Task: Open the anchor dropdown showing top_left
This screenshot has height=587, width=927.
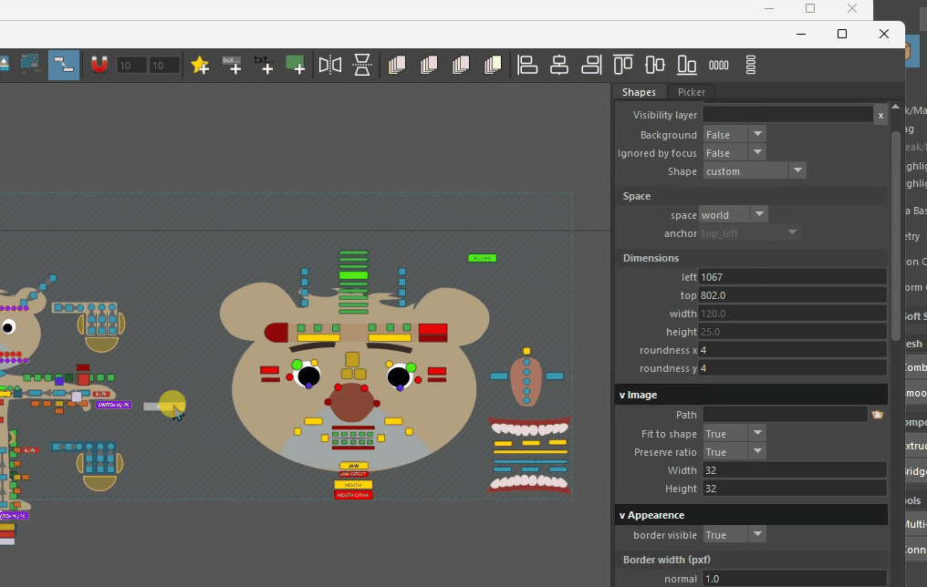Action: click(x=750, y=233)
